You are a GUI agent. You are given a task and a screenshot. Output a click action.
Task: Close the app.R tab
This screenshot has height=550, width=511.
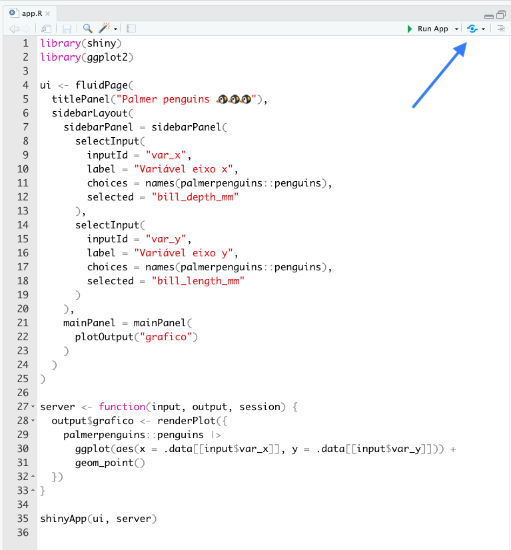(x=48, y=13)
